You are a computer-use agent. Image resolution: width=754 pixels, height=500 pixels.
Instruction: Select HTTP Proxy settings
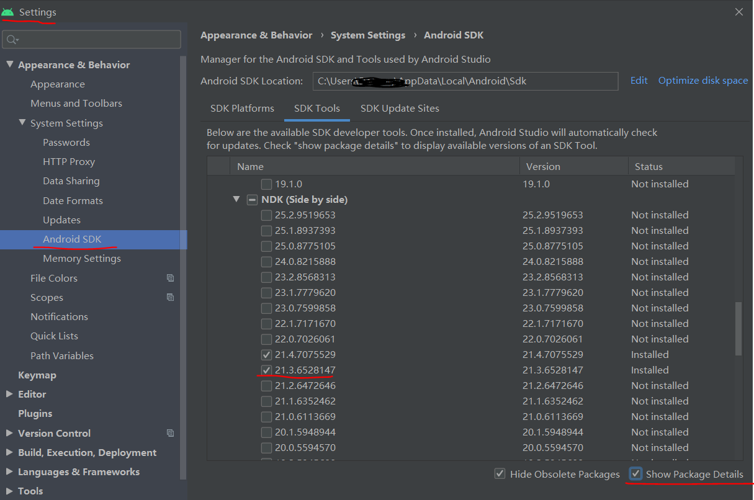[69, 162]
